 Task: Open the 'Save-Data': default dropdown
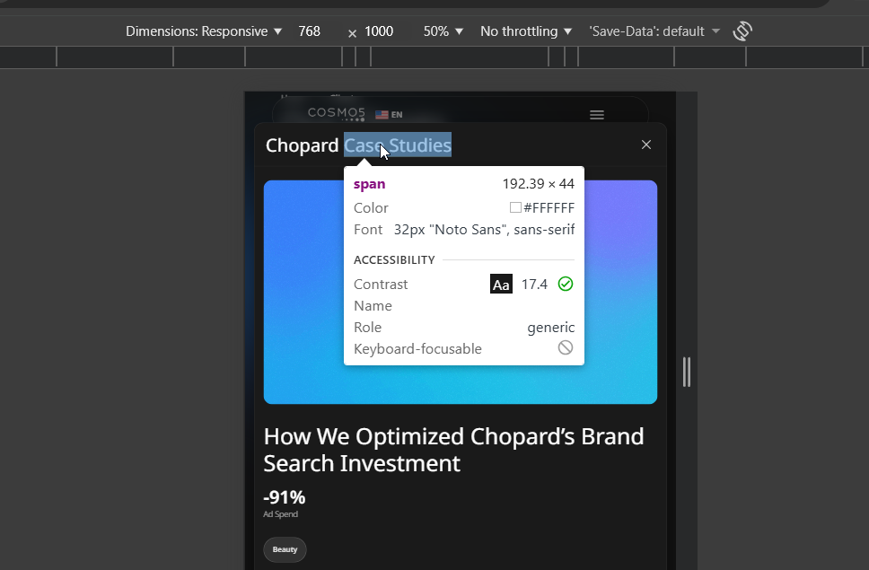[x=654, y=31]
